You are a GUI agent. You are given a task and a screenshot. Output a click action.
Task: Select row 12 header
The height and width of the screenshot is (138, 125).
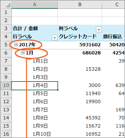click(6, 102)
